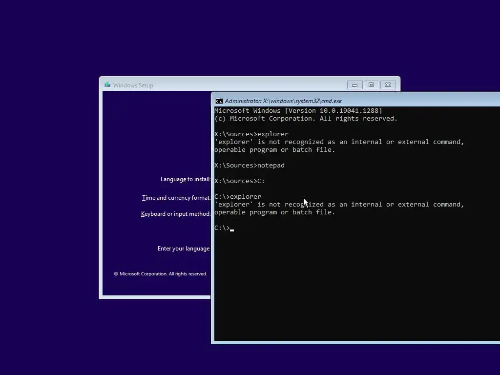
Task: Click the 'X:\Sources>notepad' command line
Action: (x=250, y=165)
